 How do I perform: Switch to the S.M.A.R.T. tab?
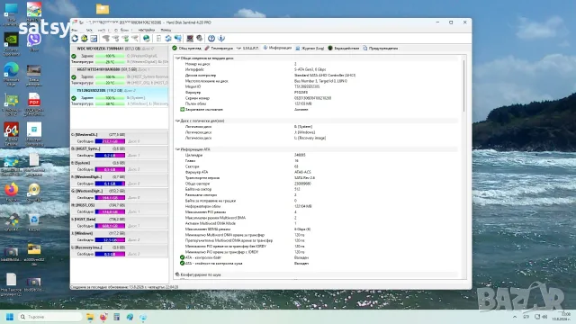(248, 48)
